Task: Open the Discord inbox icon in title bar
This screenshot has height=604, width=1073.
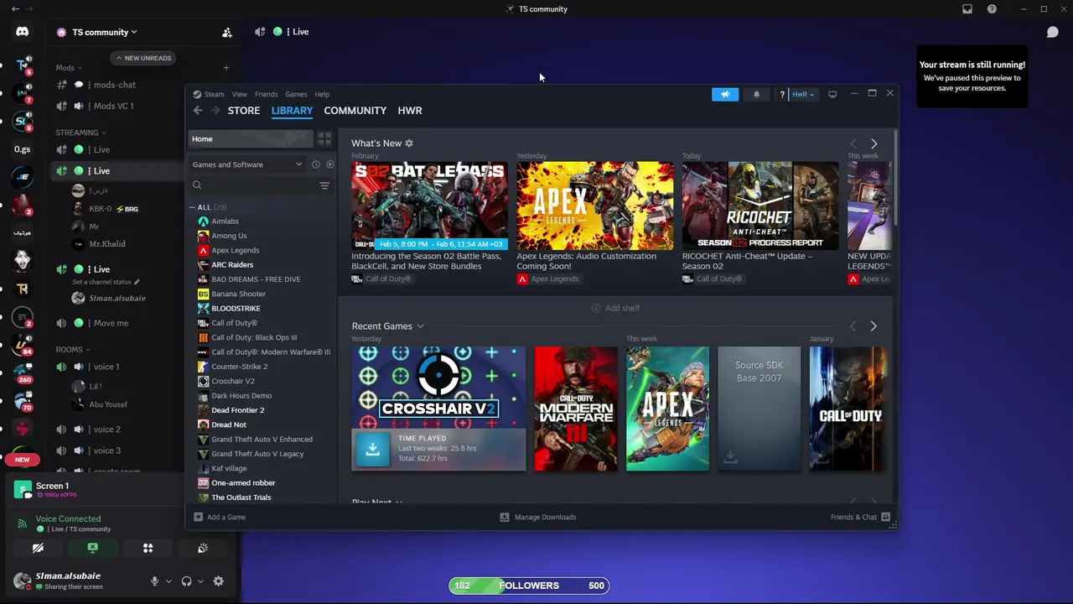Action: tap(967, 9)
